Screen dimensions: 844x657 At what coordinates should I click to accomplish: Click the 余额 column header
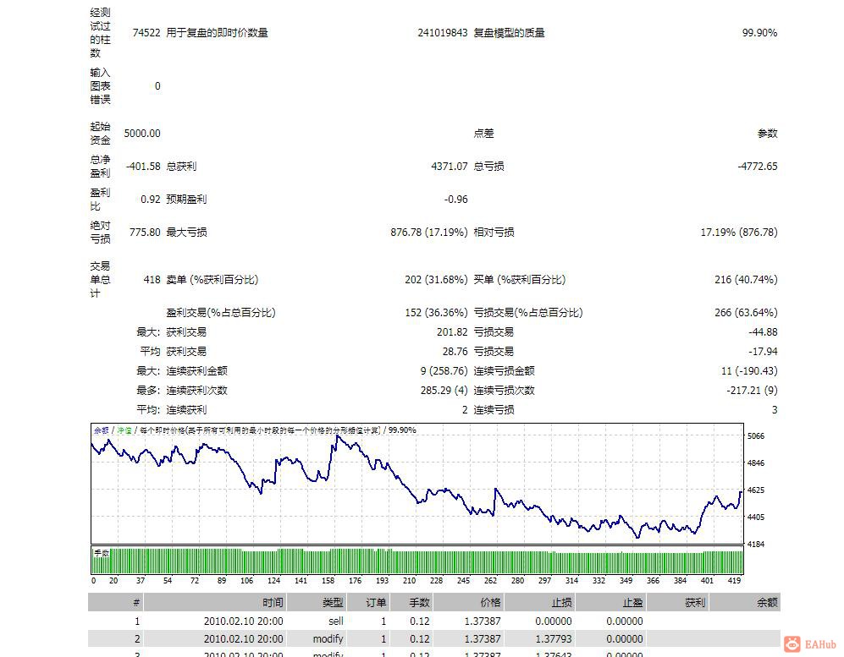pos(766,602)
